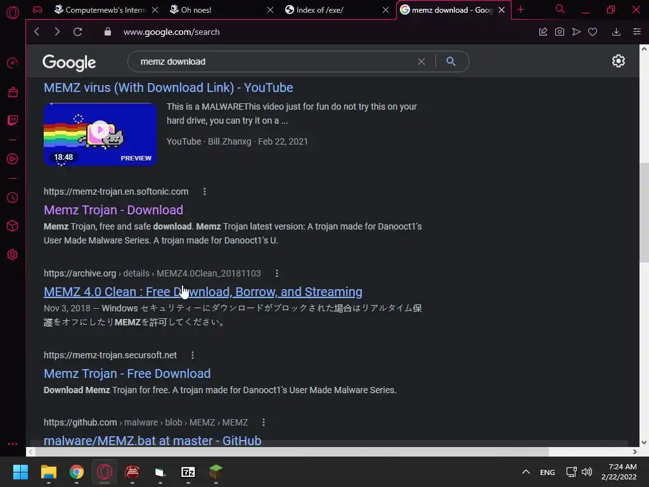Expand options for archive.org result
The image size is (649, 487).
point(277,273)
